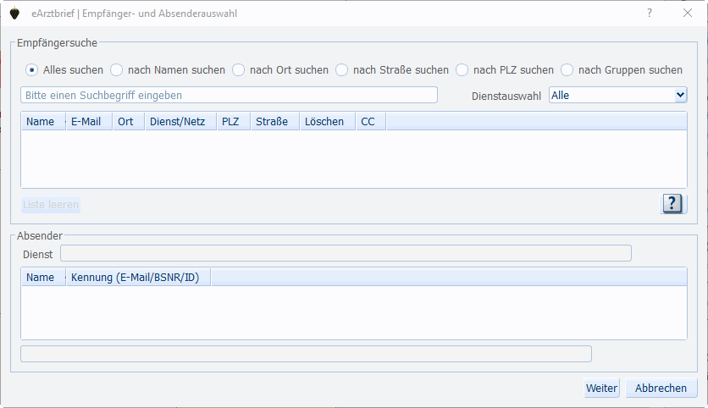Click the 'CC' column header

coord(371,121)
